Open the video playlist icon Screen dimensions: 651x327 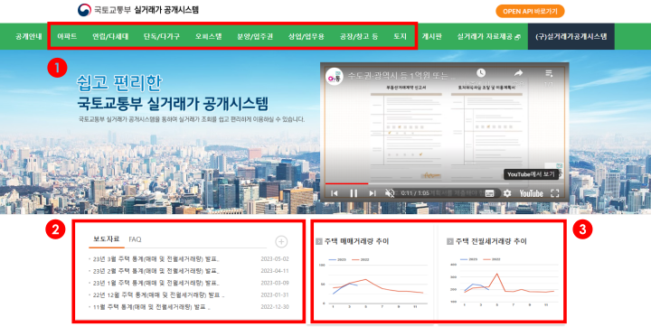[549, 73]
